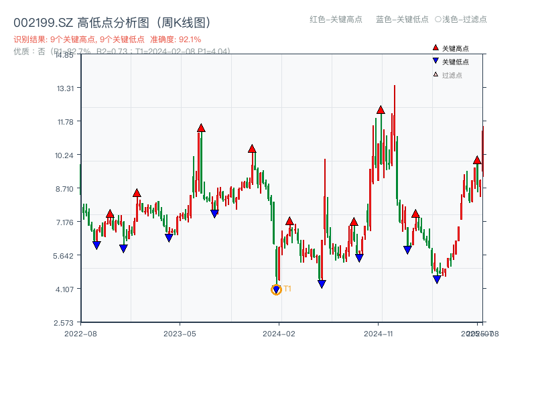This screenshot has height=402, width=536.
Task: Click the rightmost red high-point triangle marker
Action: (x=476, y=161)
